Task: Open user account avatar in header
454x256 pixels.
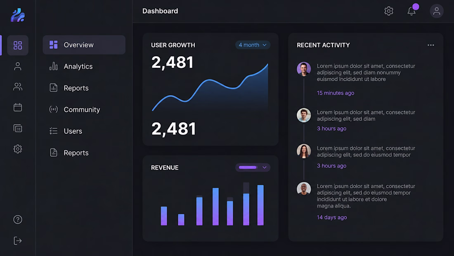Action: [x=437, y=11]
